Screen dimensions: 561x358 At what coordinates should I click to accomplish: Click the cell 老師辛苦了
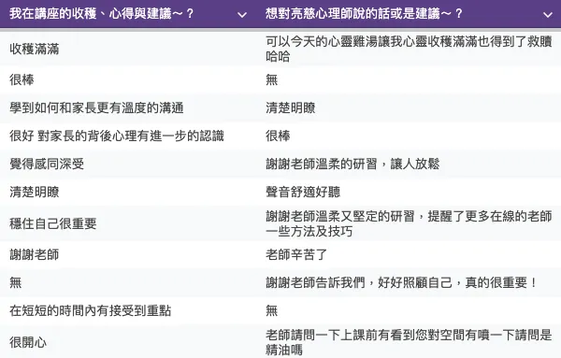coord(409,254)
